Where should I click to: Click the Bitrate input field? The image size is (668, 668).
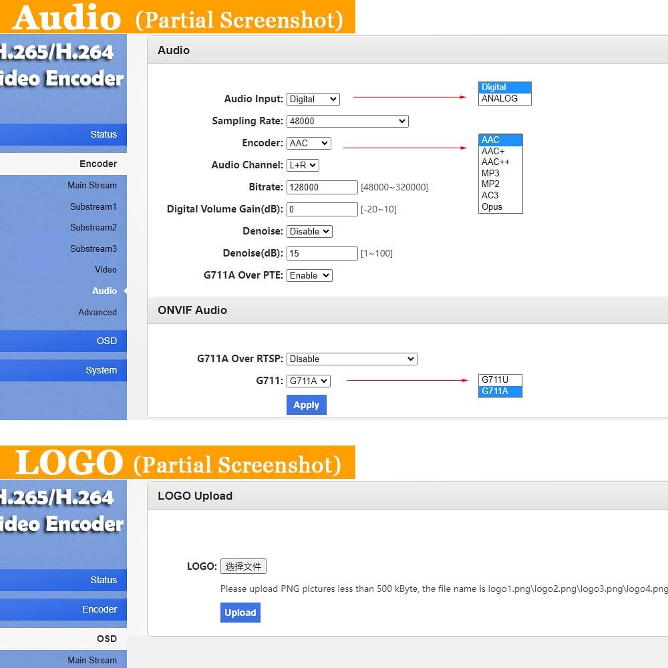point(322,187)
